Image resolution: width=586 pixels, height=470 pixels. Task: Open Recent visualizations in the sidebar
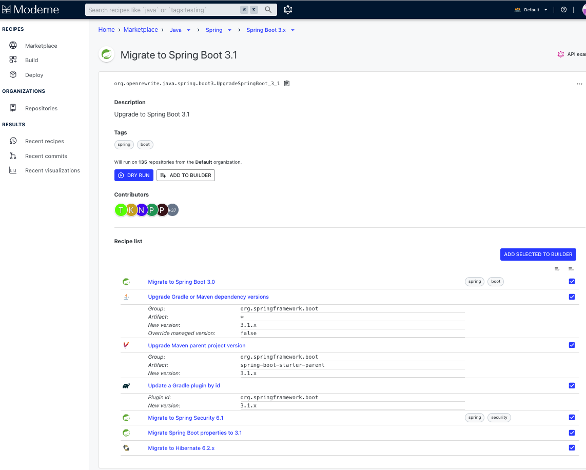(52, 170)
